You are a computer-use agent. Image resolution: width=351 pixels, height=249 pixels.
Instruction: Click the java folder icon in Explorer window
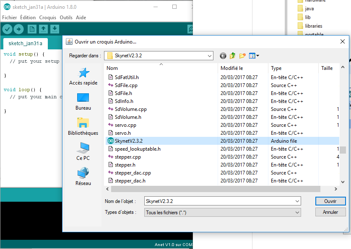[x=300, y=8]
